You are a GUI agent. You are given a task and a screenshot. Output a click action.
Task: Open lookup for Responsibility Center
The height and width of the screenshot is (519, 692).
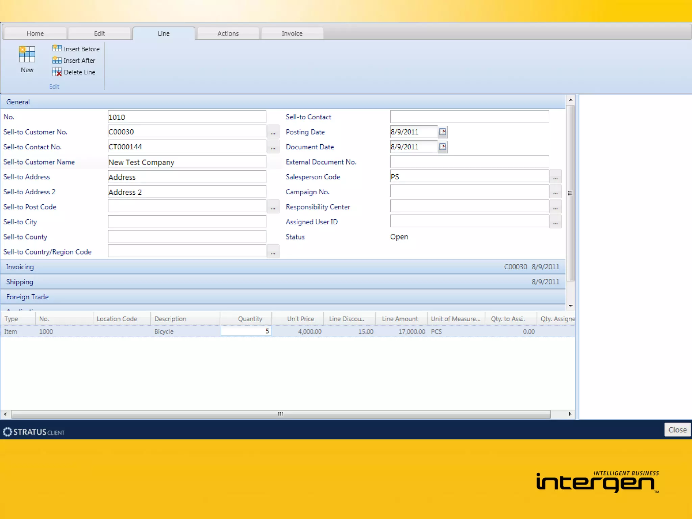[555, 206]
